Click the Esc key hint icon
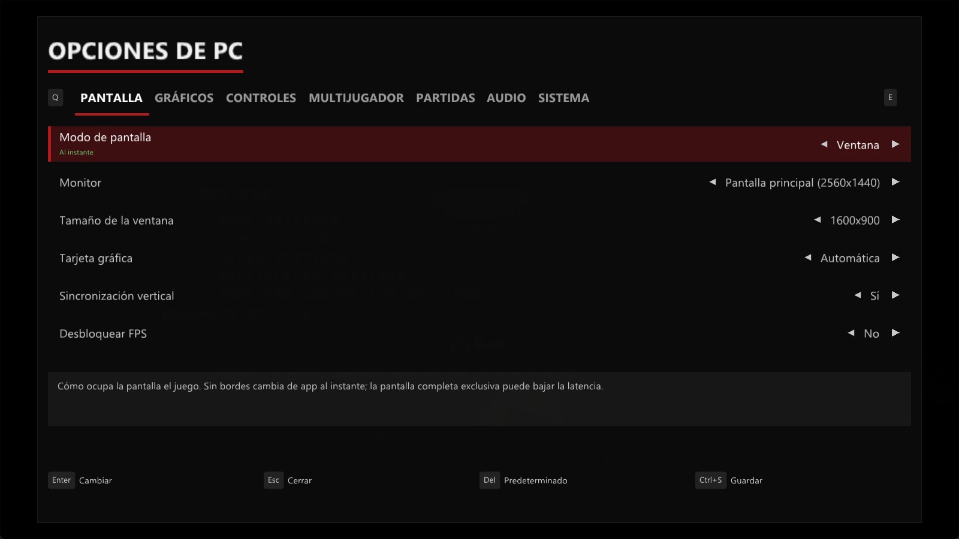This screenshot has height=539, width=959. pos(273,480)
